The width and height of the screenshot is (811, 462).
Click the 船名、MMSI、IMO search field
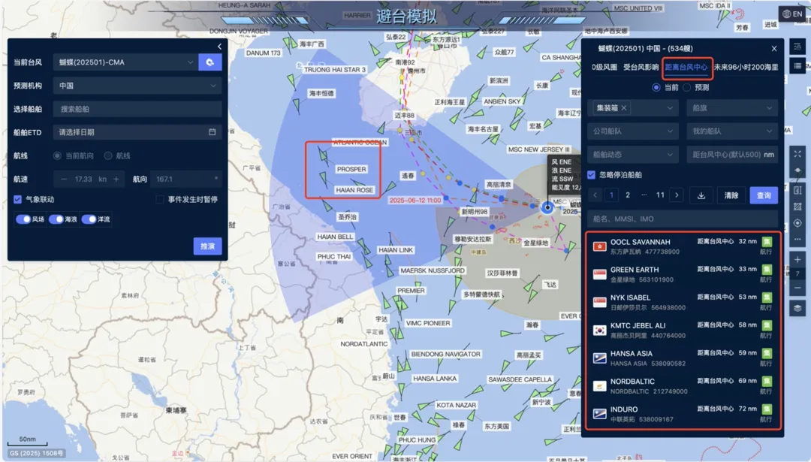(x=682, y=219)
